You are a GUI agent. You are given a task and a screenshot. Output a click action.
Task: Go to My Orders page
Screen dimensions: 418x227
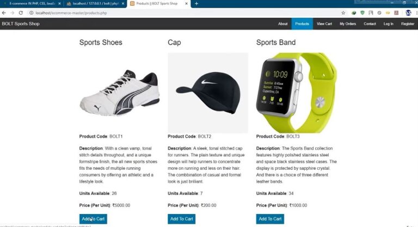348,24
